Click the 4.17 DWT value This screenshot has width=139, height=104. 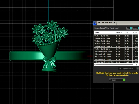(127, 62)
